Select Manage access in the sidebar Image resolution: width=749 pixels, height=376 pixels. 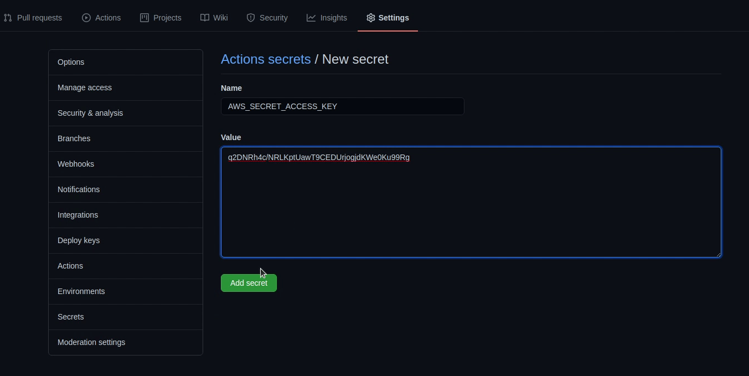pyautogui.click(x=84, y=87)
